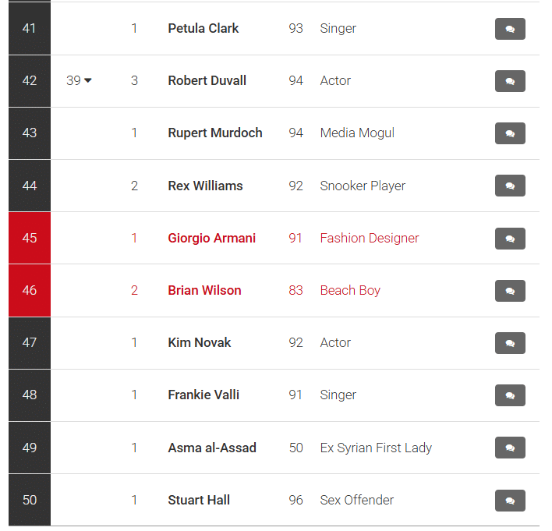Viewport: 552px width, 531px height.
Task: Open comments for Robert Duvall
Action: (x=510, y=81)
